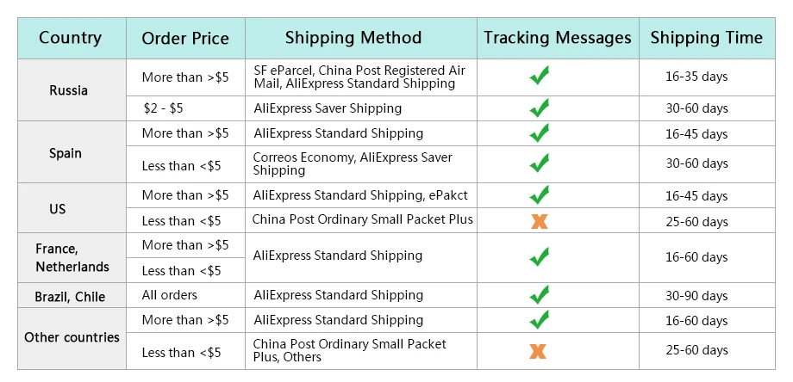Select the Other countries cell
The height and width of the screenshot is (382, 793).
[x=72, y=339]
